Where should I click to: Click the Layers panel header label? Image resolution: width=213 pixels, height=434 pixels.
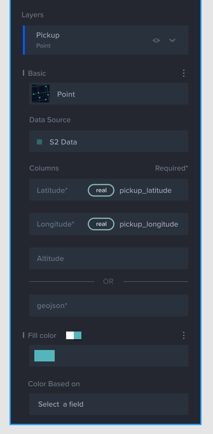pos(32,15)
